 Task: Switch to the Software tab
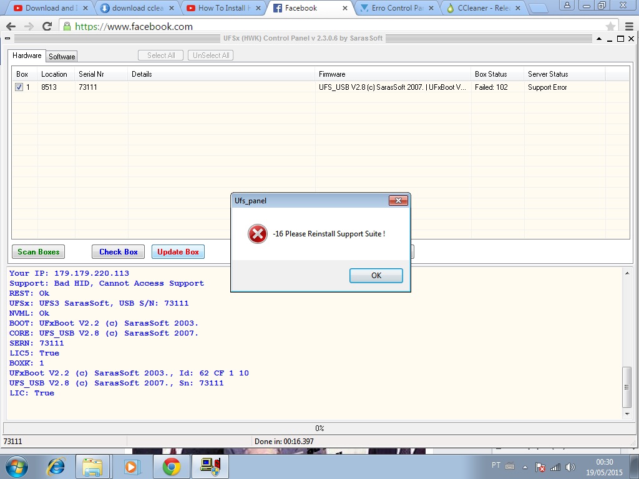point(62,56)
